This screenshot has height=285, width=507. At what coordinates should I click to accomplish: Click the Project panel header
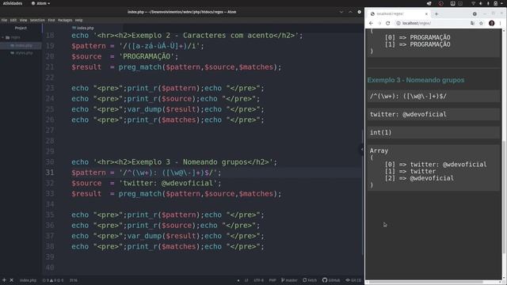(x=21, y=28)
